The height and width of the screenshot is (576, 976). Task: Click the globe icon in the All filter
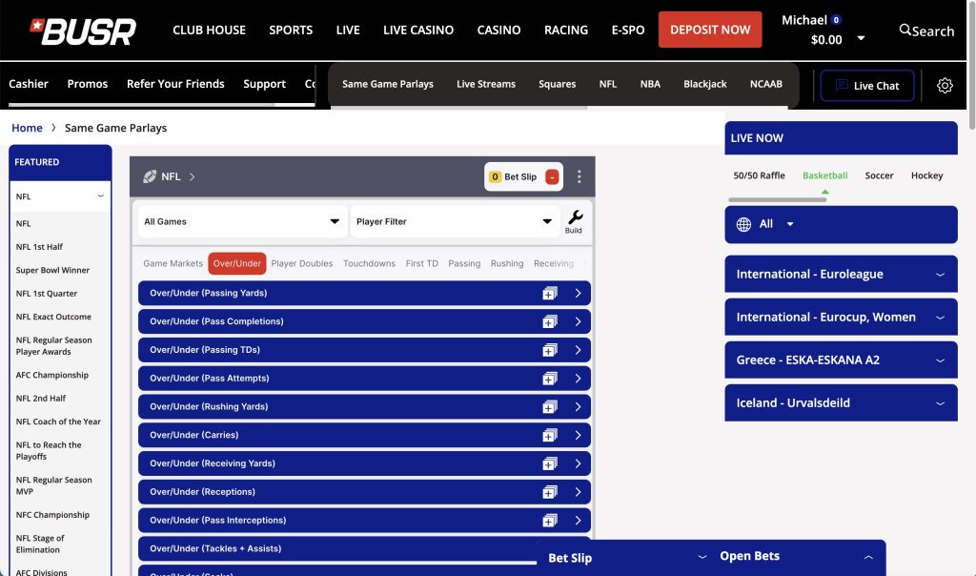[744, 224]
